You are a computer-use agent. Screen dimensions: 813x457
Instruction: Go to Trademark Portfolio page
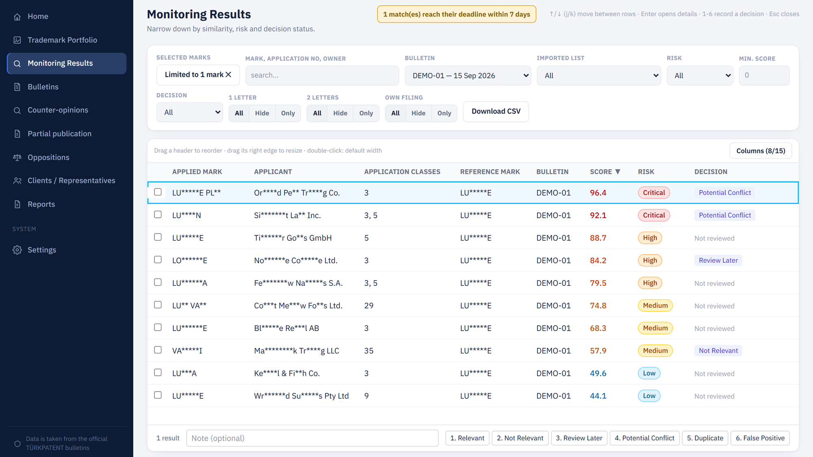pos(67,40)
